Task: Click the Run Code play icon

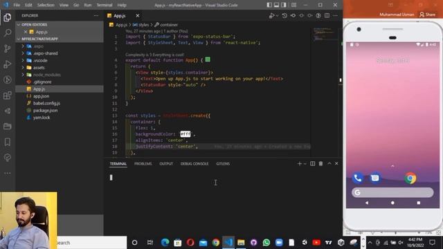Action: 271,15
